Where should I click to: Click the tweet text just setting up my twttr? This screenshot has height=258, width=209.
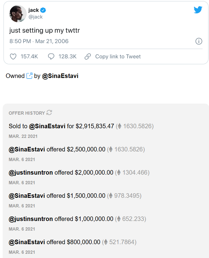coord(44,30)
